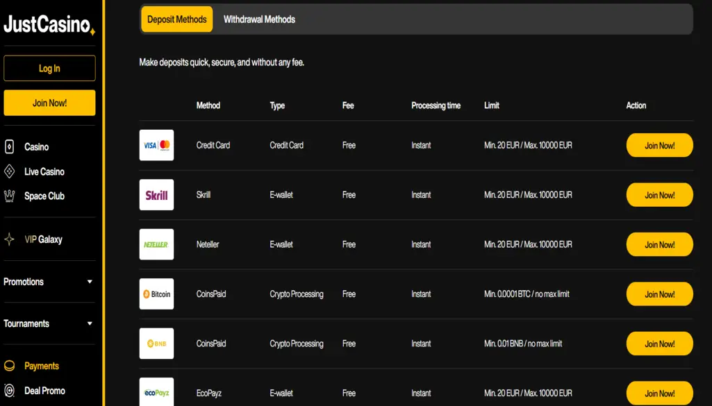Click the Processing time column header
The image size is (712, 406).
point(436,105)
